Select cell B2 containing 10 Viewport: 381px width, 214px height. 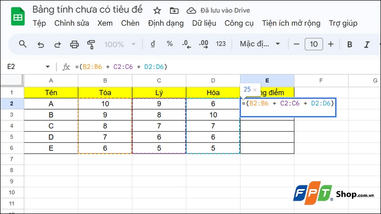105,104
